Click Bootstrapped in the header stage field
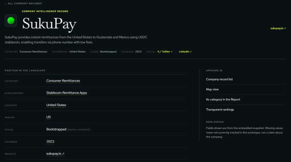The width and height of the screenshot is (291, 162). coord(108,52)
